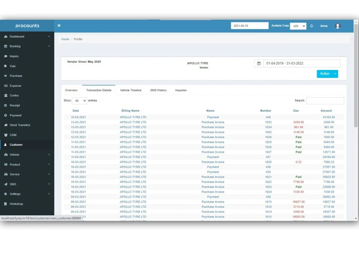
Task: Click Payment number 440 cell
Action: [268, 117]
